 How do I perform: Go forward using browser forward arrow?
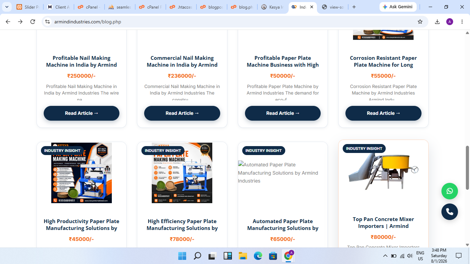pos(20,22)
